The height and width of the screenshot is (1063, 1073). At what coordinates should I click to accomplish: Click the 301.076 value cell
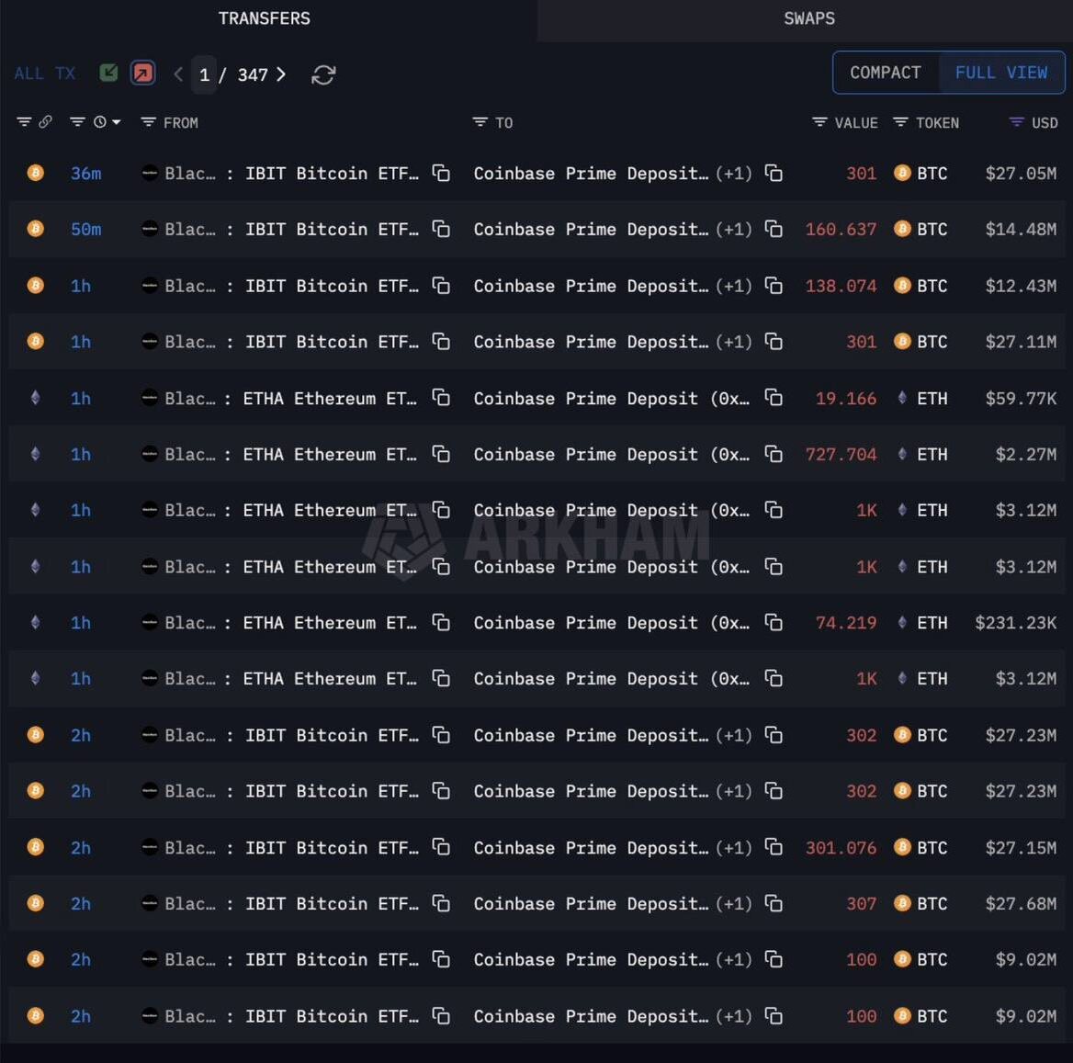(x=841, y=847)
